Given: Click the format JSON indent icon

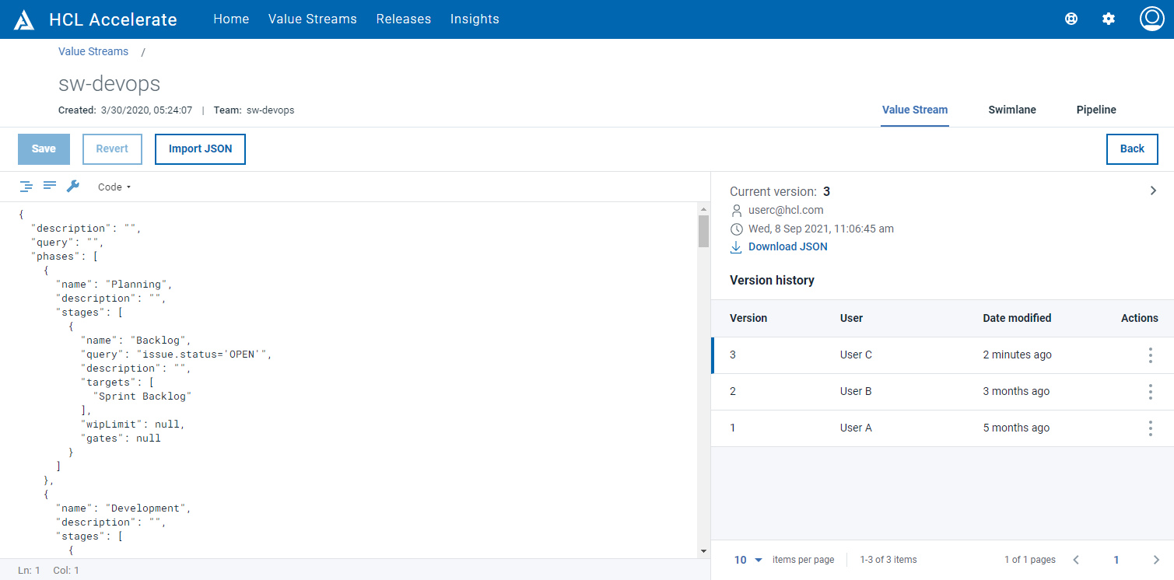Looking at the screenshot, I should 26,187.
